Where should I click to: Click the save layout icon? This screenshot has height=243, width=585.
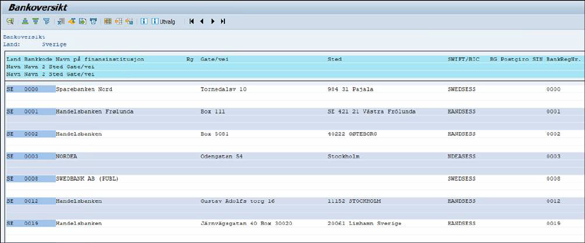tap(129, 22)
